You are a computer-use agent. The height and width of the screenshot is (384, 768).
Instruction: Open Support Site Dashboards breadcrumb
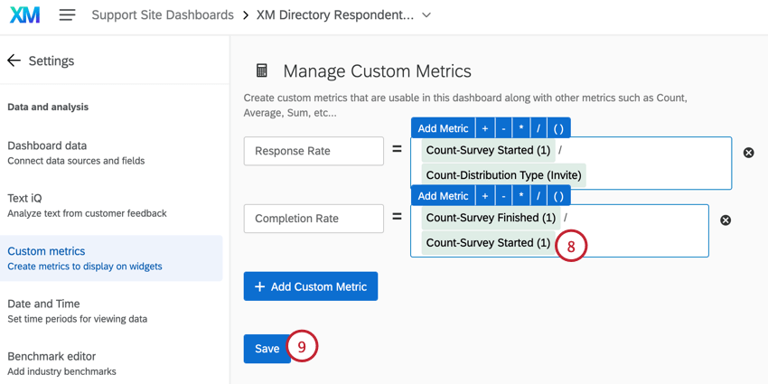pyautogui.click(x=163, y=15)
